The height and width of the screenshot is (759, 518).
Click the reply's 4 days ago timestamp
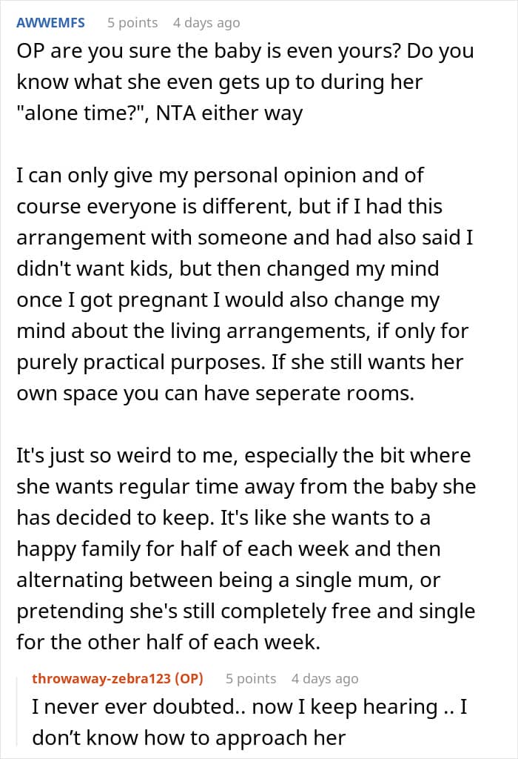325,678
